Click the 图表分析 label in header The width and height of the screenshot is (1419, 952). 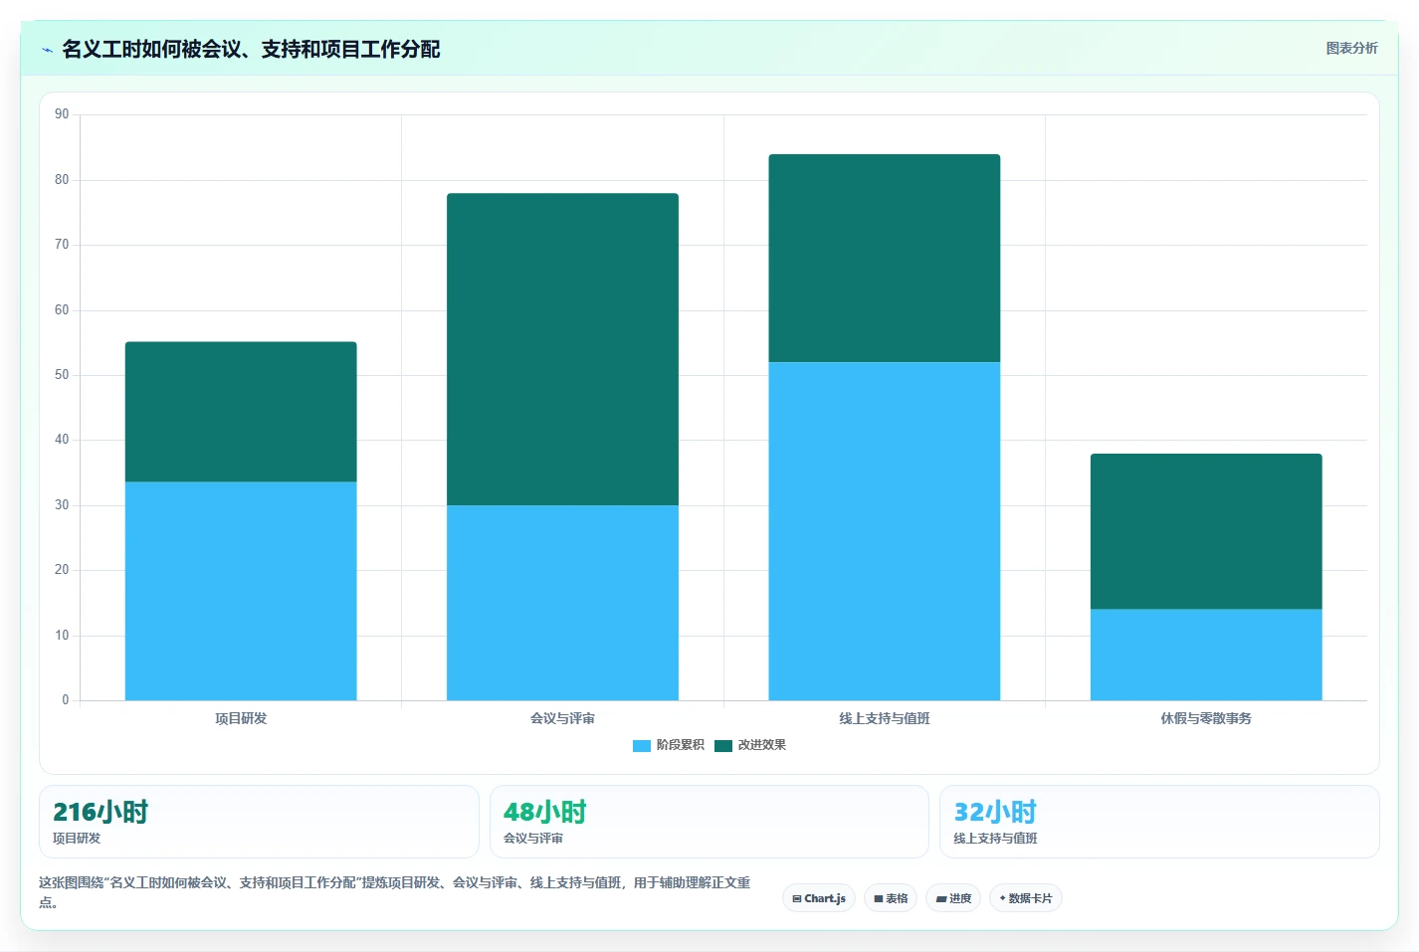[1351, 48]
